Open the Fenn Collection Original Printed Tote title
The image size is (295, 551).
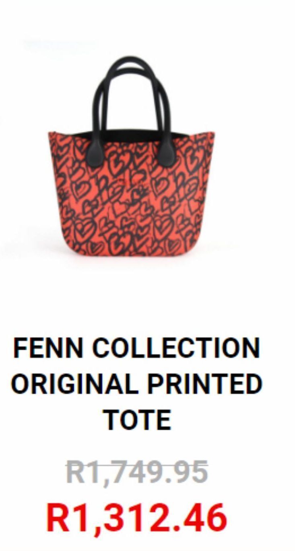(x=137, y=384)
